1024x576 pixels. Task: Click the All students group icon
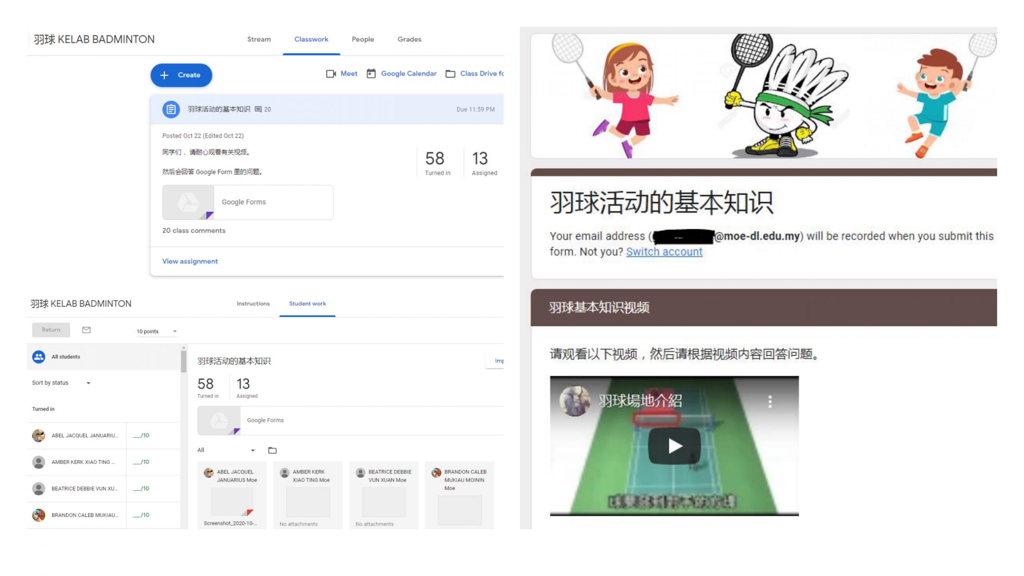[39, 357]
